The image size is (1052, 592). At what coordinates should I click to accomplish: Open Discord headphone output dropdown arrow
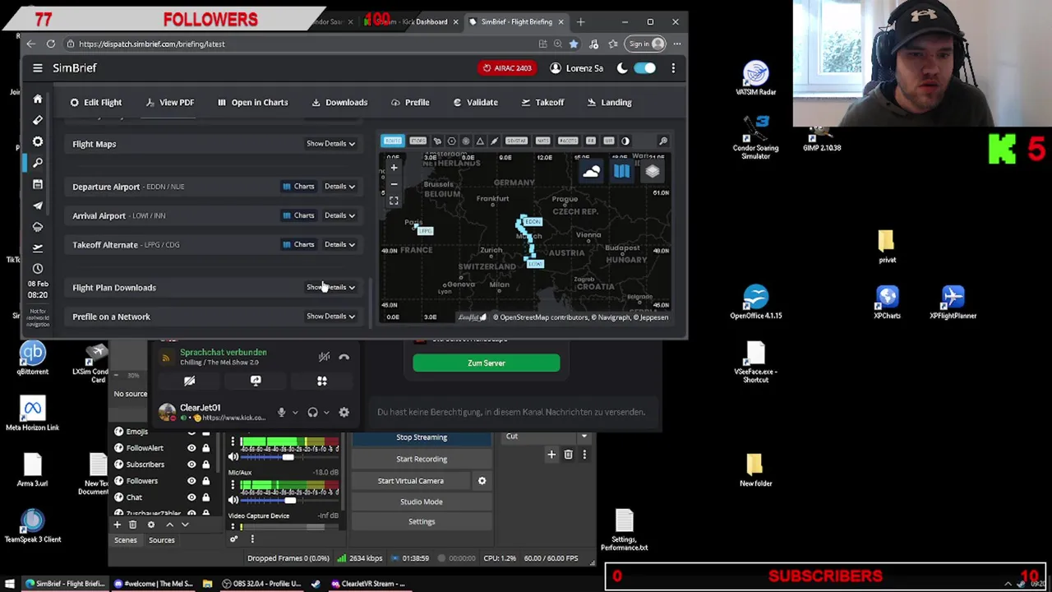pos(326,413)
